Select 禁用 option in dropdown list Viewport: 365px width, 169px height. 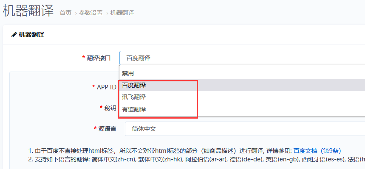click(242, 73)
